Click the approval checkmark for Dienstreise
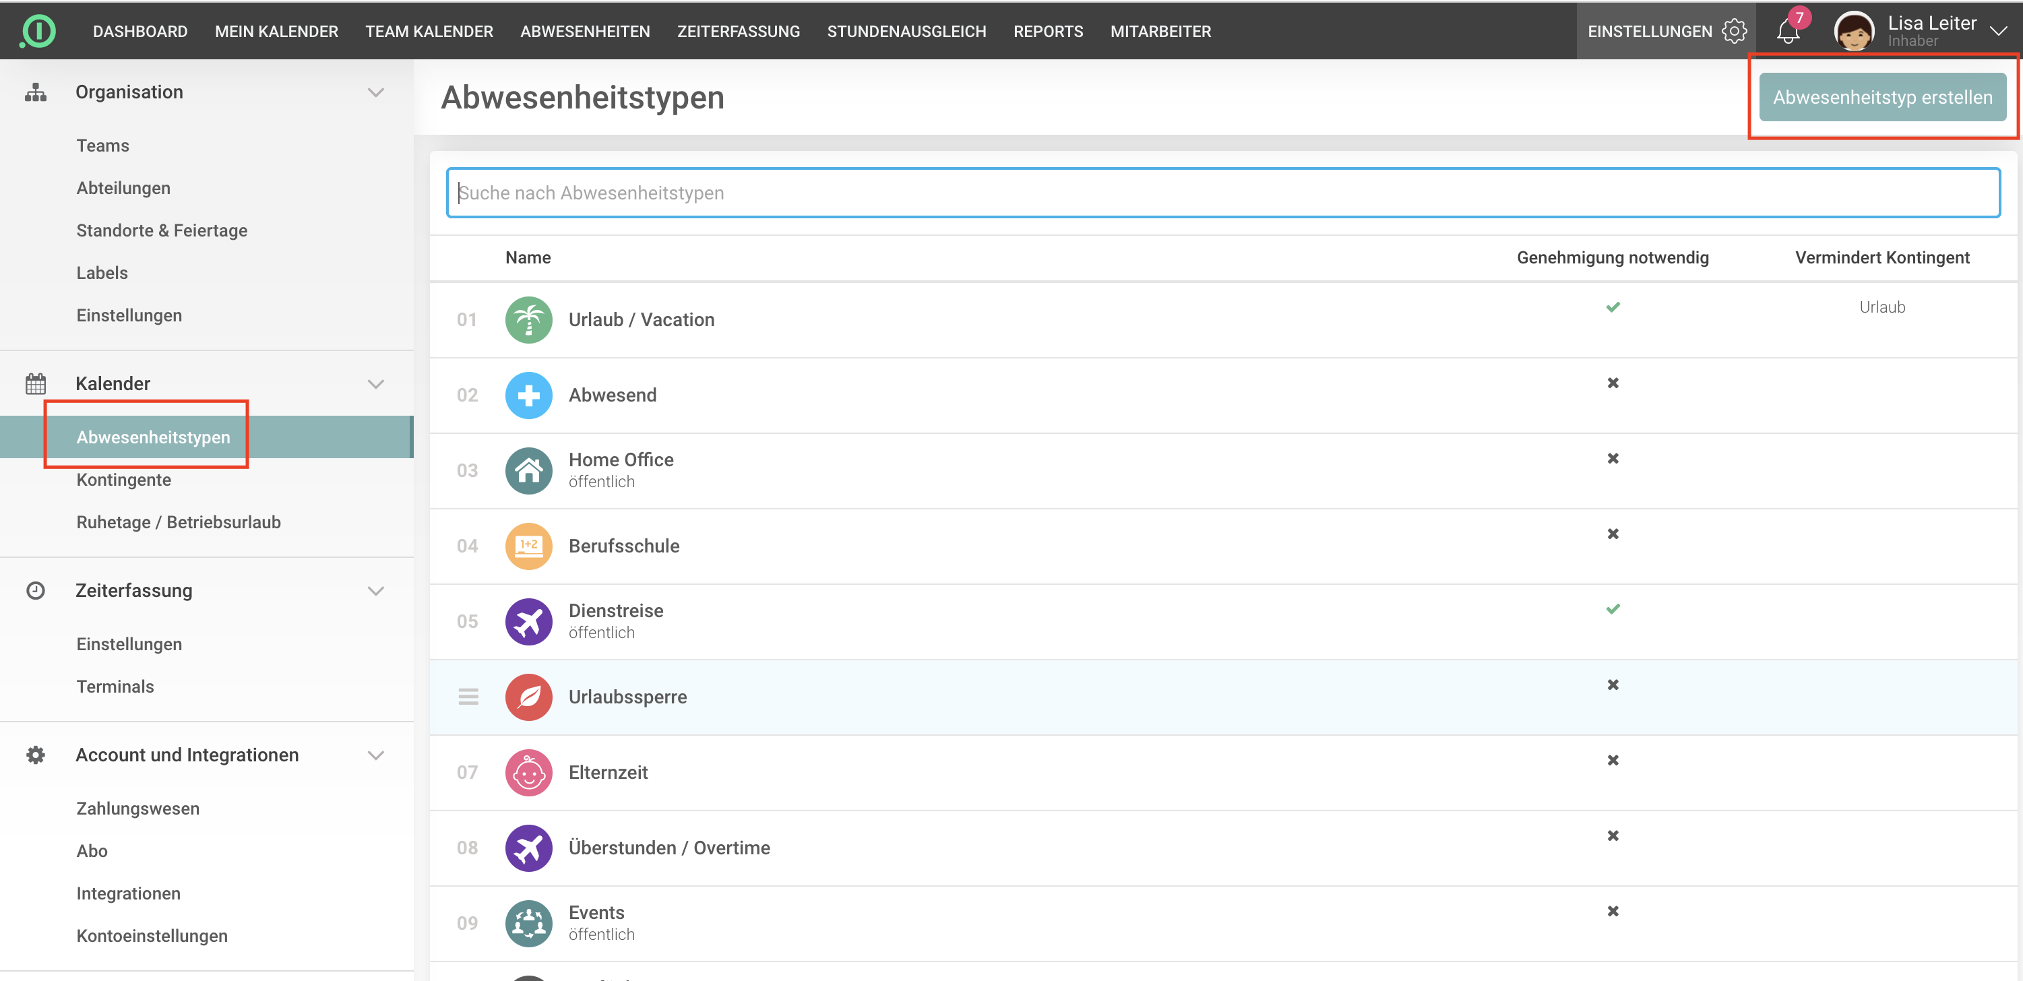The width and height of the screenshot is (2023, 981). click(x=1613, y=608)
